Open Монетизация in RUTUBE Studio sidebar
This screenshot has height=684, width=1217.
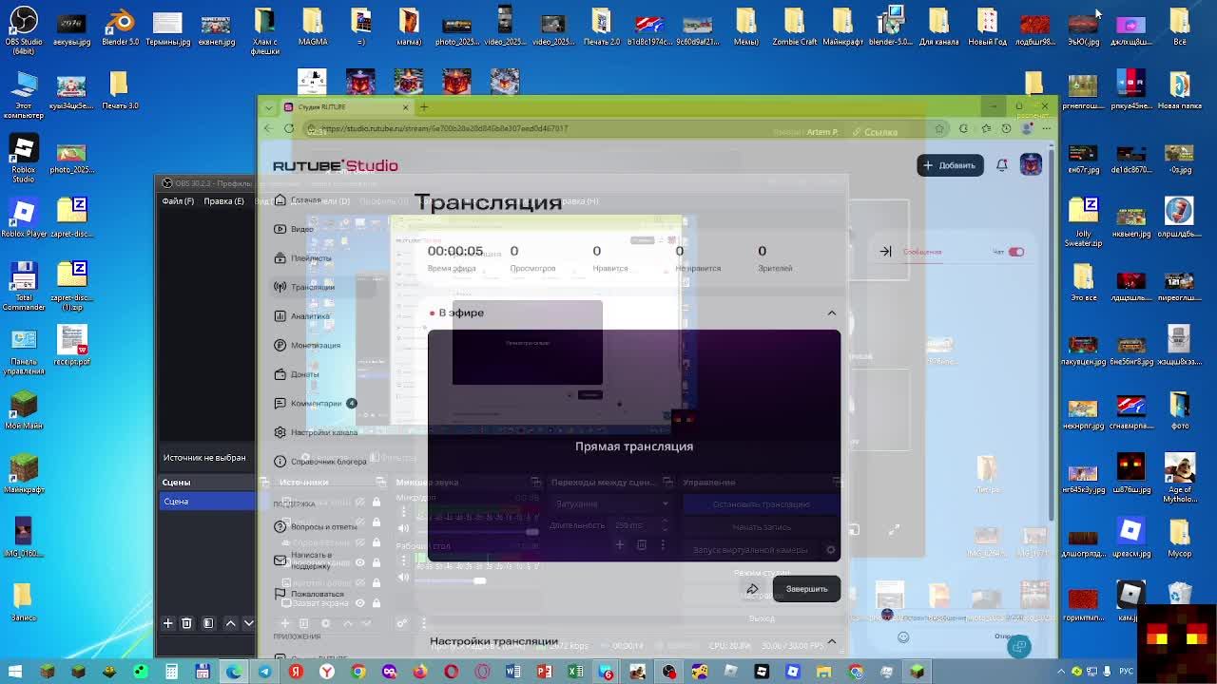tap(307, 345)
